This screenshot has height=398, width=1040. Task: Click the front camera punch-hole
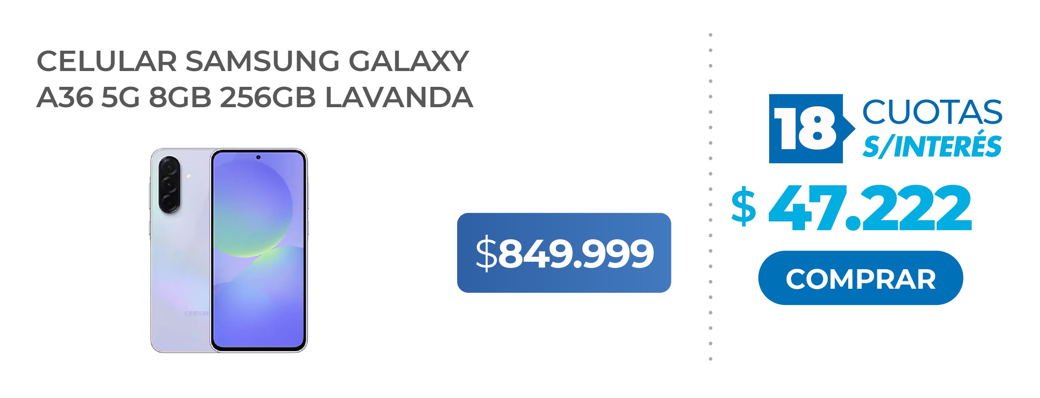click(258, 157)
